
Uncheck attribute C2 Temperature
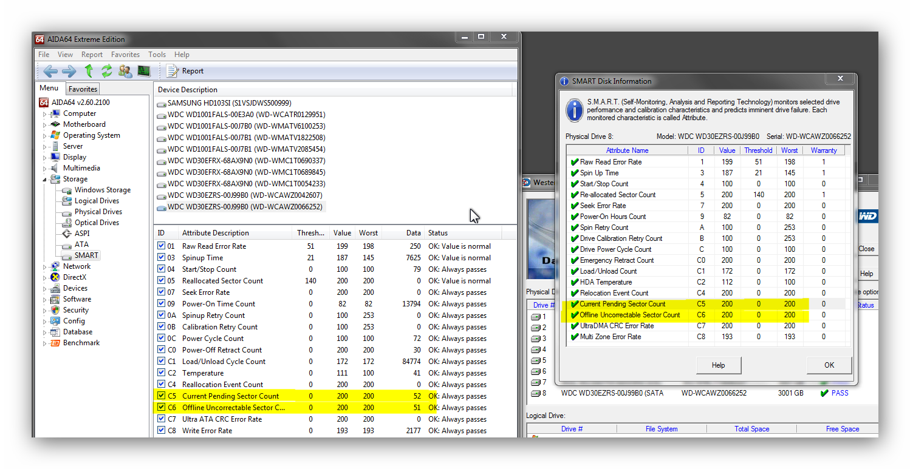pos(161,373)
